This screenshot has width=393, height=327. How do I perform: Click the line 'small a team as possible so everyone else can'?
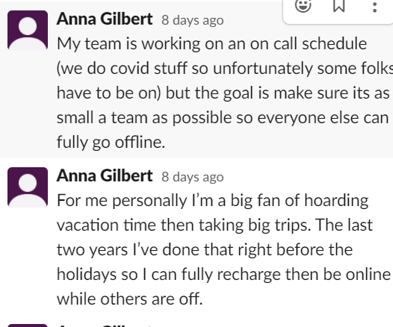[223, 118]
